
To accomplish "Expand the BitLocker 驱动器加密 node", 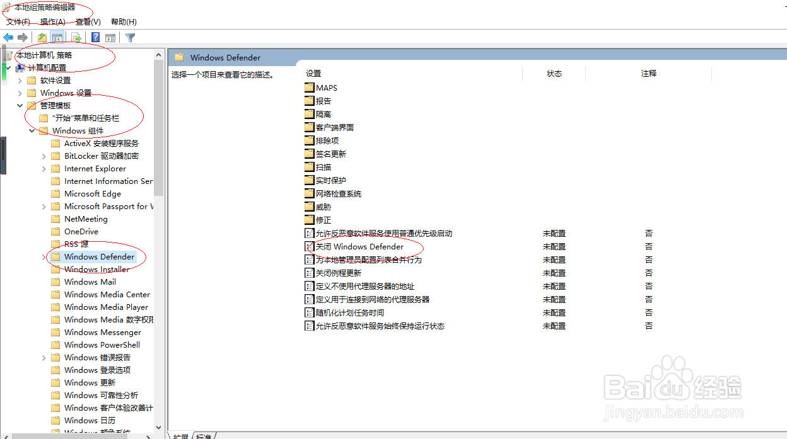I will 44,156.
